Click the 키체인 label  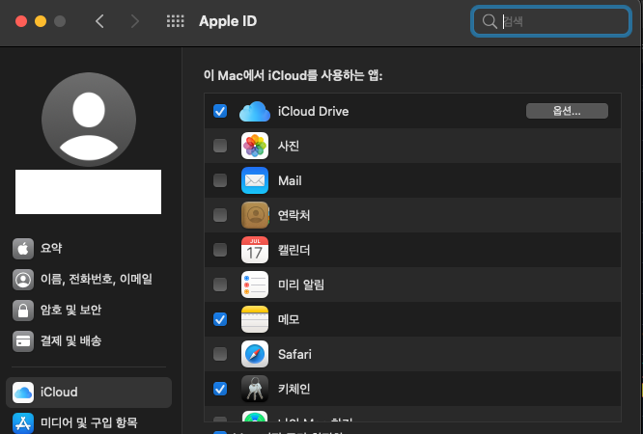pyautogui.click(x=294, y=389)
